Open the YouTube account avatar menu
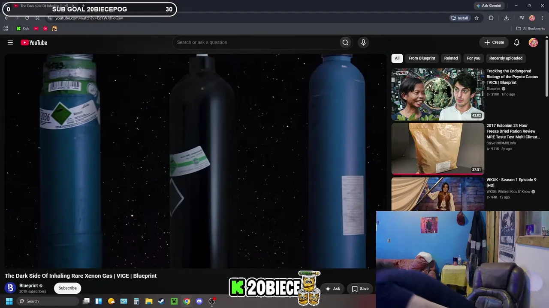This screenshot has height=308, width=549. point(533,42)
